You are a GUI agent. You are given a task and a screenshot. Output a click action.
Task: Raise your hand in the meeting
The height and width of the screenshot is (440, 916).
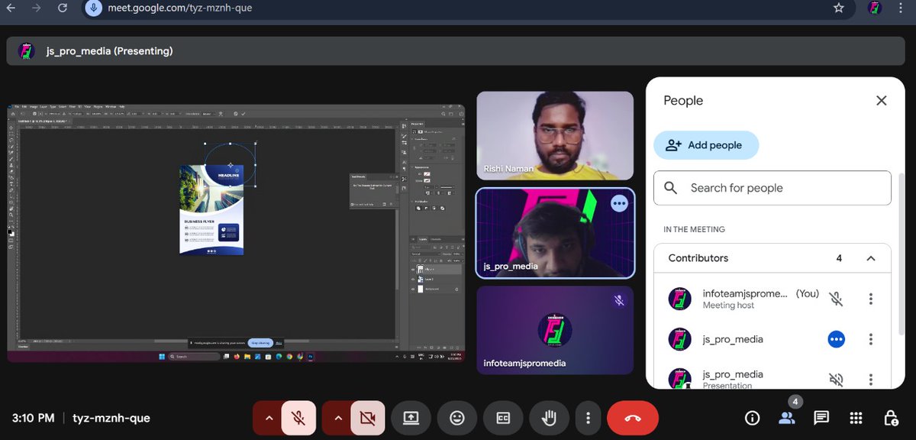(x=550, y=418)
